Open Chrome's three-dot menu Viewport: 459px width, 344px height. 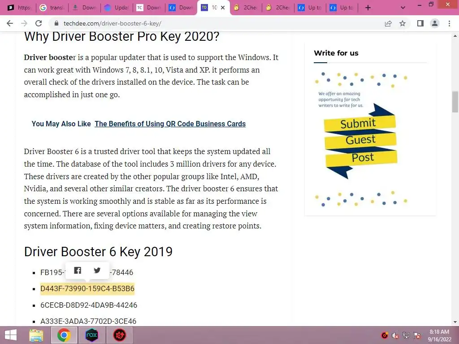click(449, 23)
